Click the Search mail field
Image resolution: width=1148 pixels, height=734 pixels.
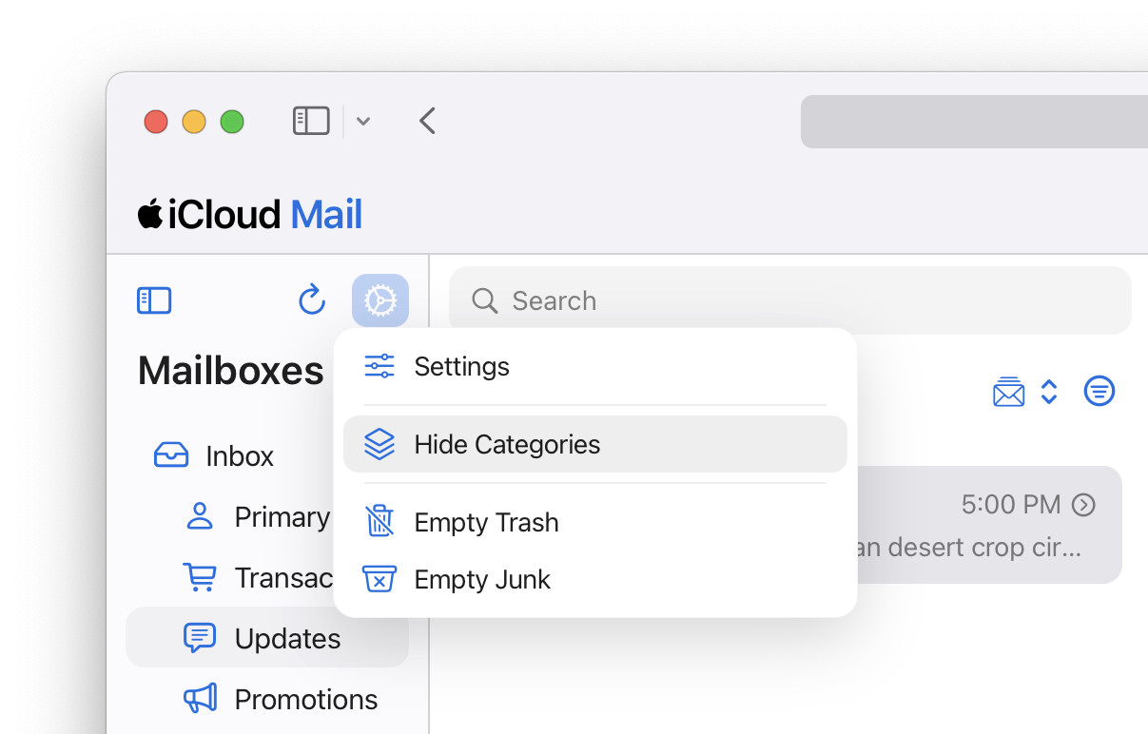790,300
